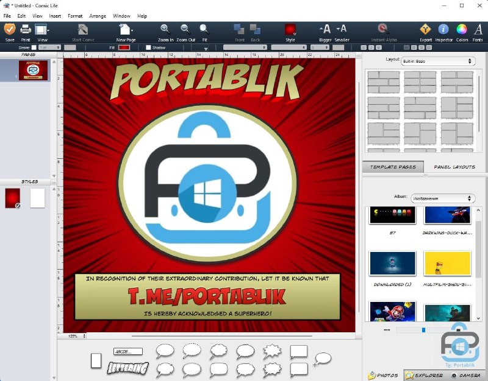This screenshot has width=488, height=381.
Task: Open the New Page dropdown arrow
Action: 132,30
